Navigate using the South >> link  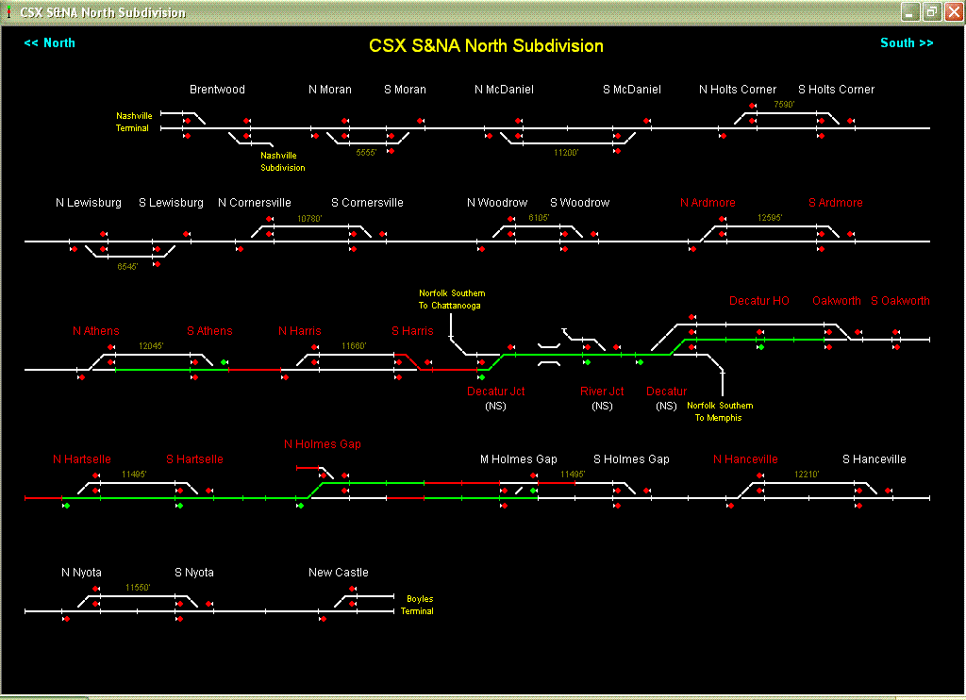tap(906, 42)
